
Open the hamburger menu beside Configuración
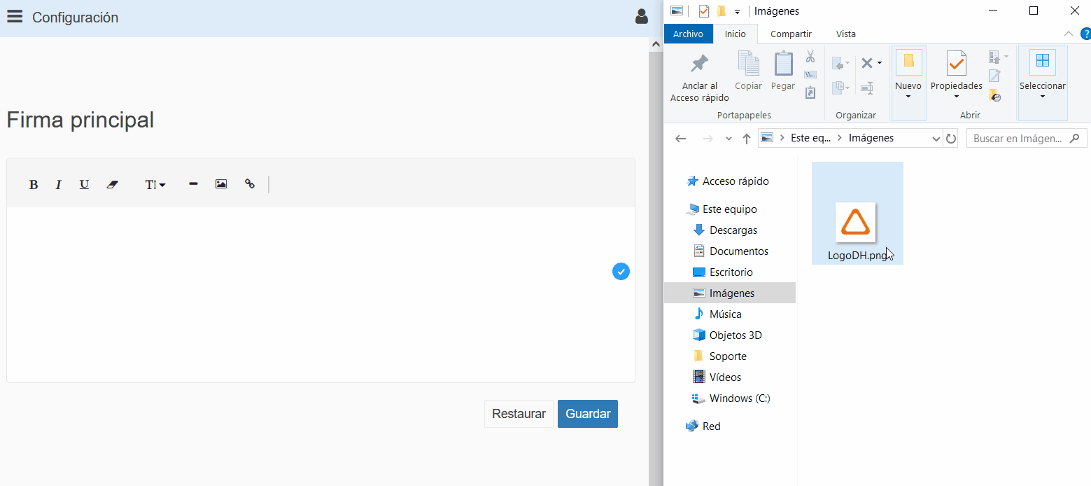tap(15, 17)
